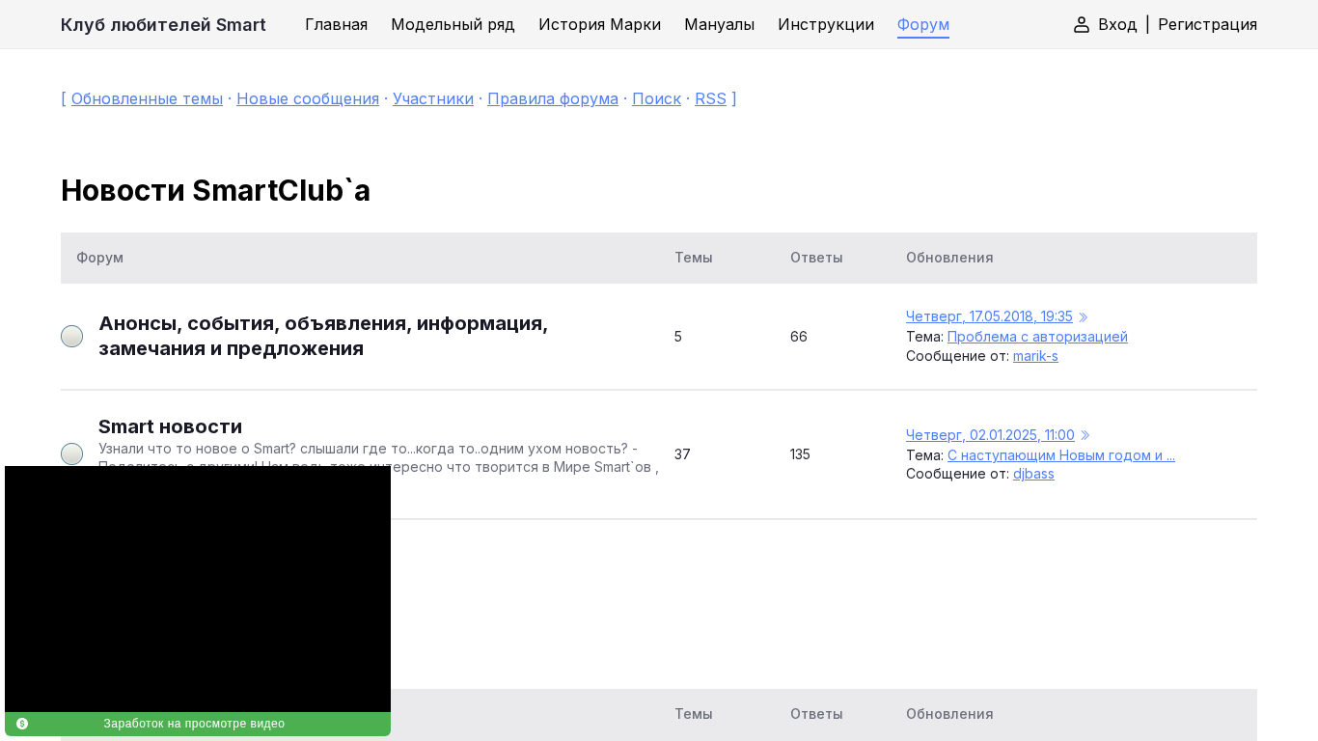The image size is (1318, 741).
Task: Click the Темы column header in the first table
Action: click(x=694, y=258)
